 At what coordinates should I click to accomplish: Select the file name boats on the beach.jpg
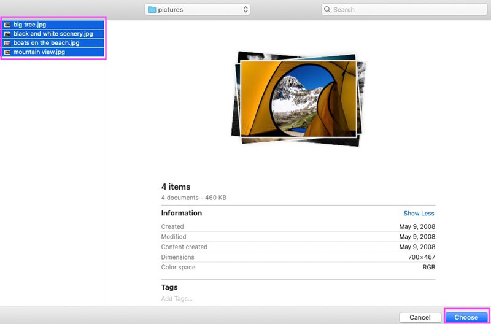point(46,43)
